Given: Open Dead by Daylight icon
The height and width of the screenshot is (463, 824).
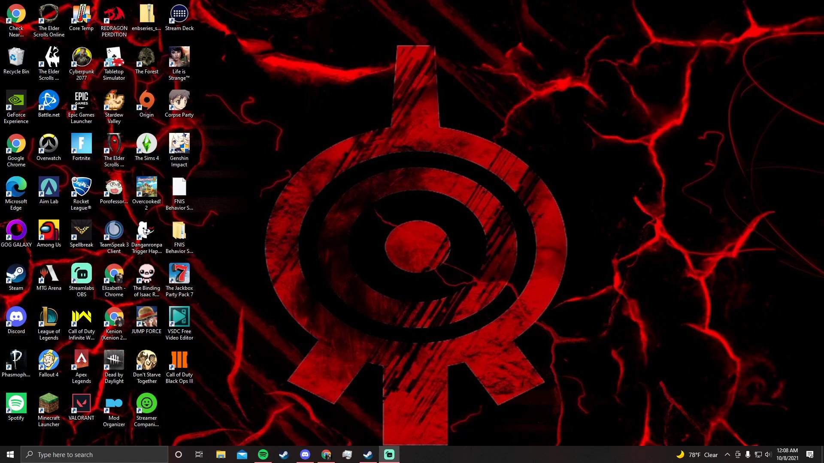Looking at the screenshot, I should coord(114,367).
